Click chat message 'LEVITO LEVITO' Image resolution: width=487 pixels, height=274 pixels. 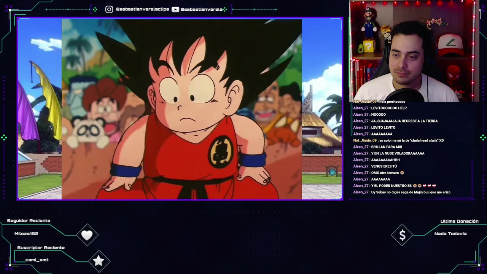383,127
